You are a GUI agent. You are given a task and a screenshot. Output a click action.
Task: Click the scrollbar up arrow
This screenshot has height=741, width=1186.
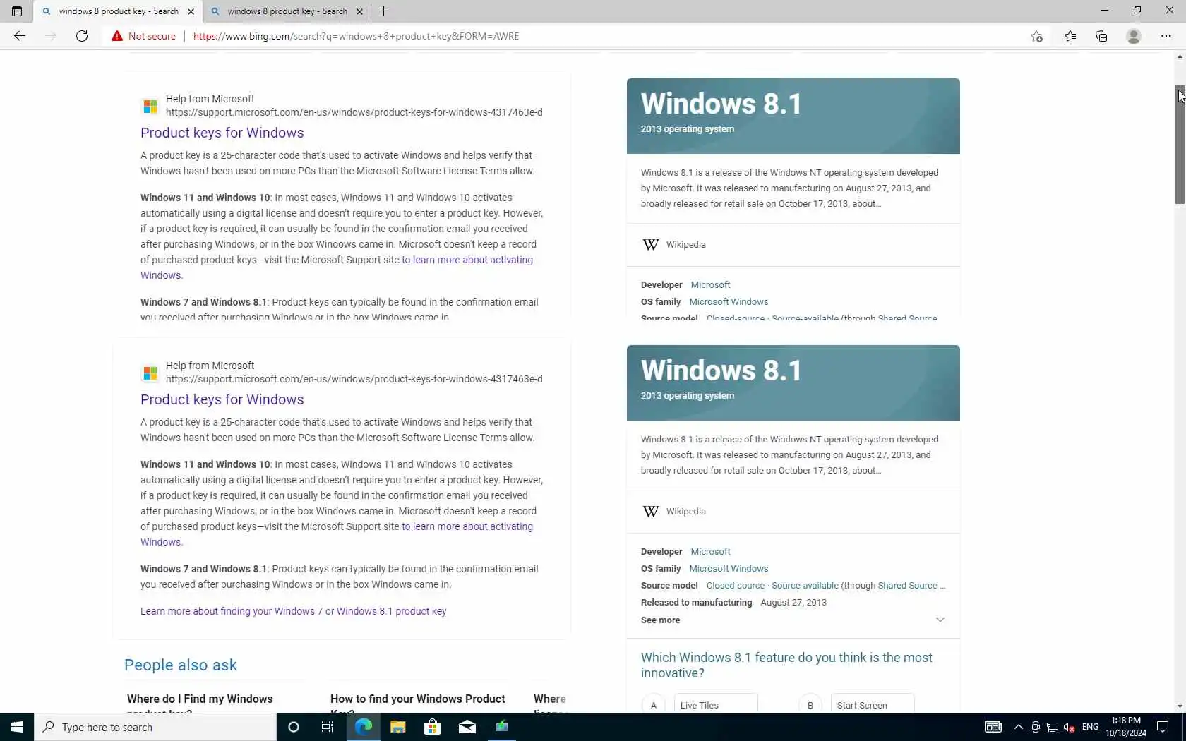coord(1180,56)
